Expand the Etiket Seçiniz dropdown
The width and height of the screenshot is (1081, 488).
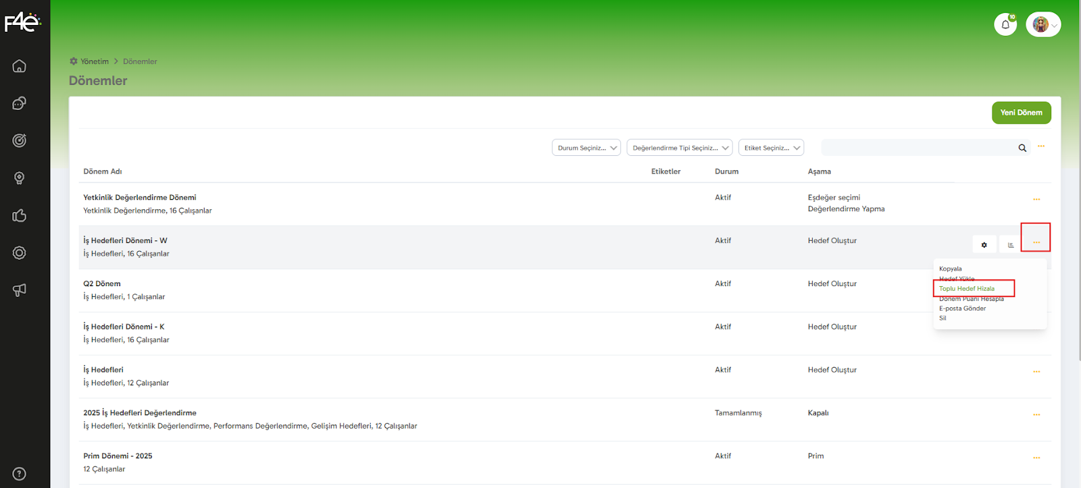click(771, 148)
